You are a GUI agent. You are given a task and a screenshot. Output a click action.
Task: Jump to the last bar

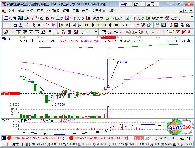pyautogui.click(x=67, y=25)
